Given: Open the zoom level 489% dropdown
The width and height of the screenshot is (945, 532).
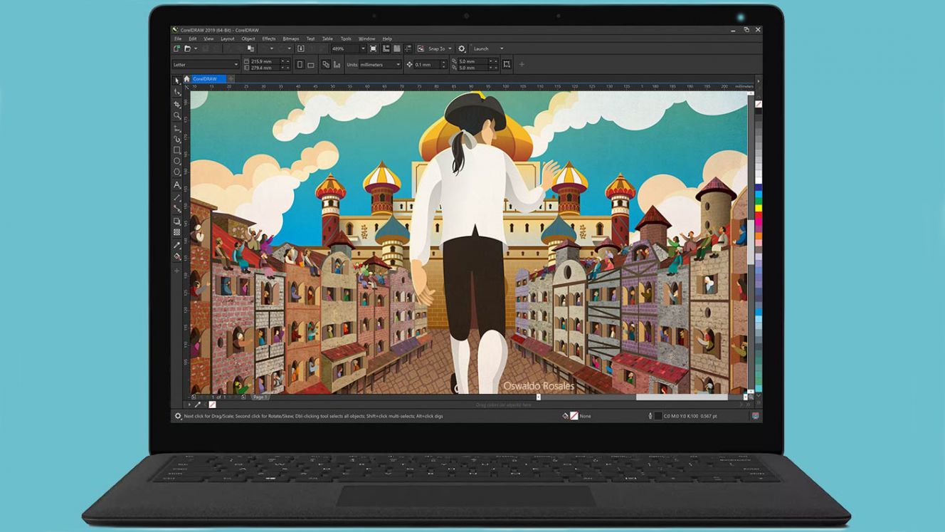Looking at the screenshot, I should [x=363, y=48].
